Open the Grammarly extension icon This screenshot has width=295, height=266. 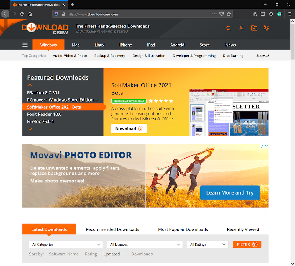[279, 14]
